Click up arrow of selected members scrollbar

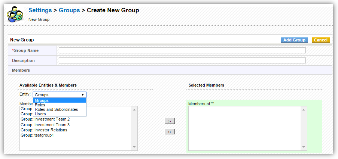coord(304,109)
